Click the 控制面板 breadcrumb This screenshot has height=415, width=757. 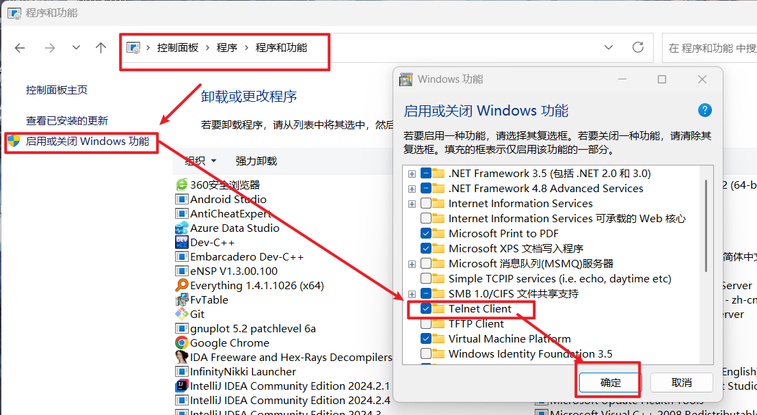[178, 48]
